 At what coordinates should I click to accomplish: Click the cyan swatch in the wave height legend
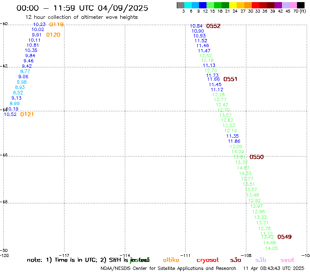coord(188,5)
